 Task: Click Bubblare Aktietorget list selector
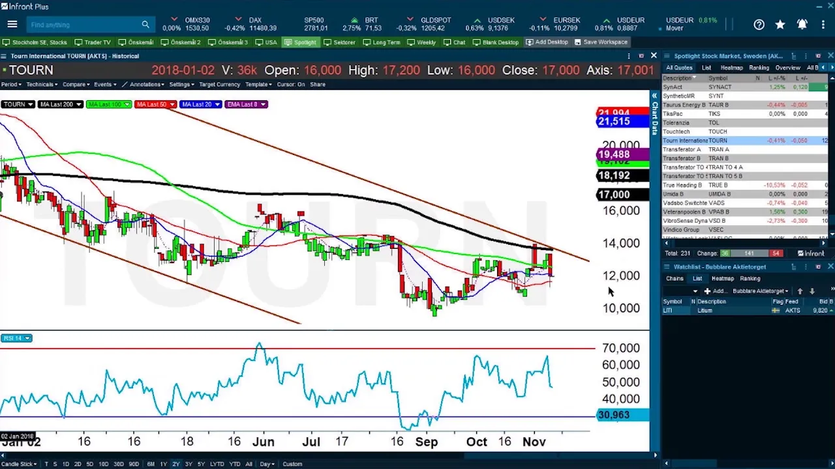760,291
